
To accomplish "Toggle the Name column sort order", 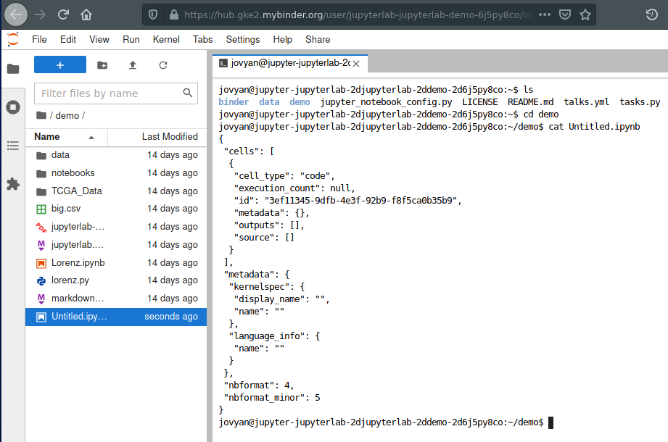I will click(48, 137).
